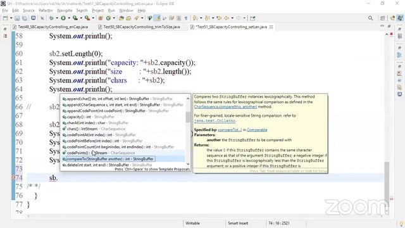Click the Open Type icon

tap(121, 18)
